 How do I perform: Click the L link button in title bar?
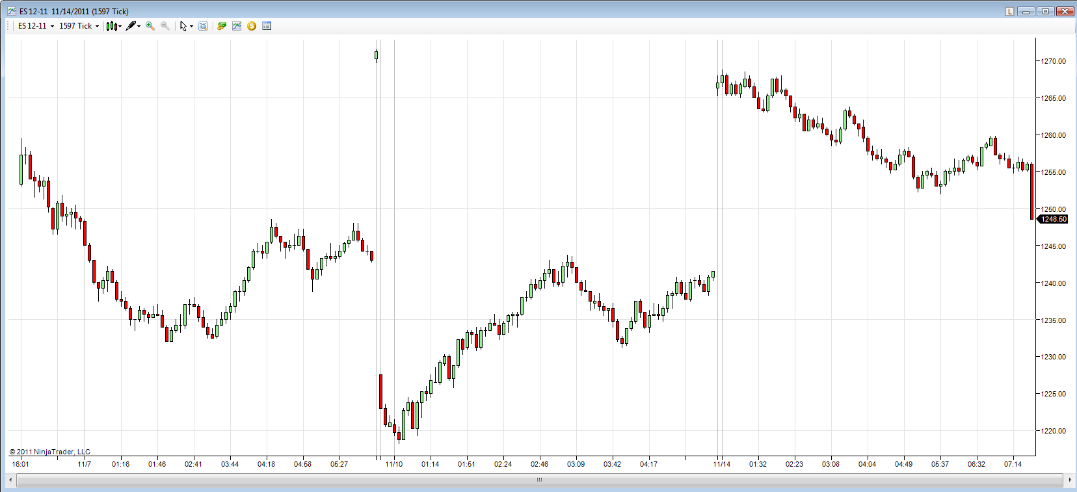(x=1010, y=11)
